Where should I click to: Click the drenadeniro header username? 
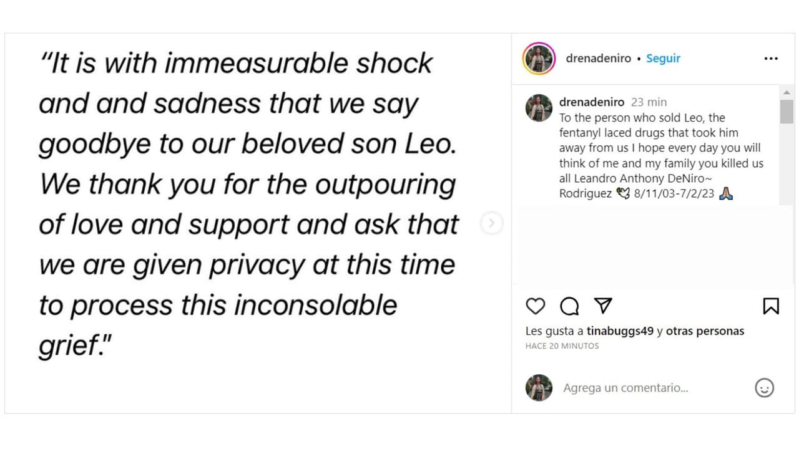[x=598, y=57]
